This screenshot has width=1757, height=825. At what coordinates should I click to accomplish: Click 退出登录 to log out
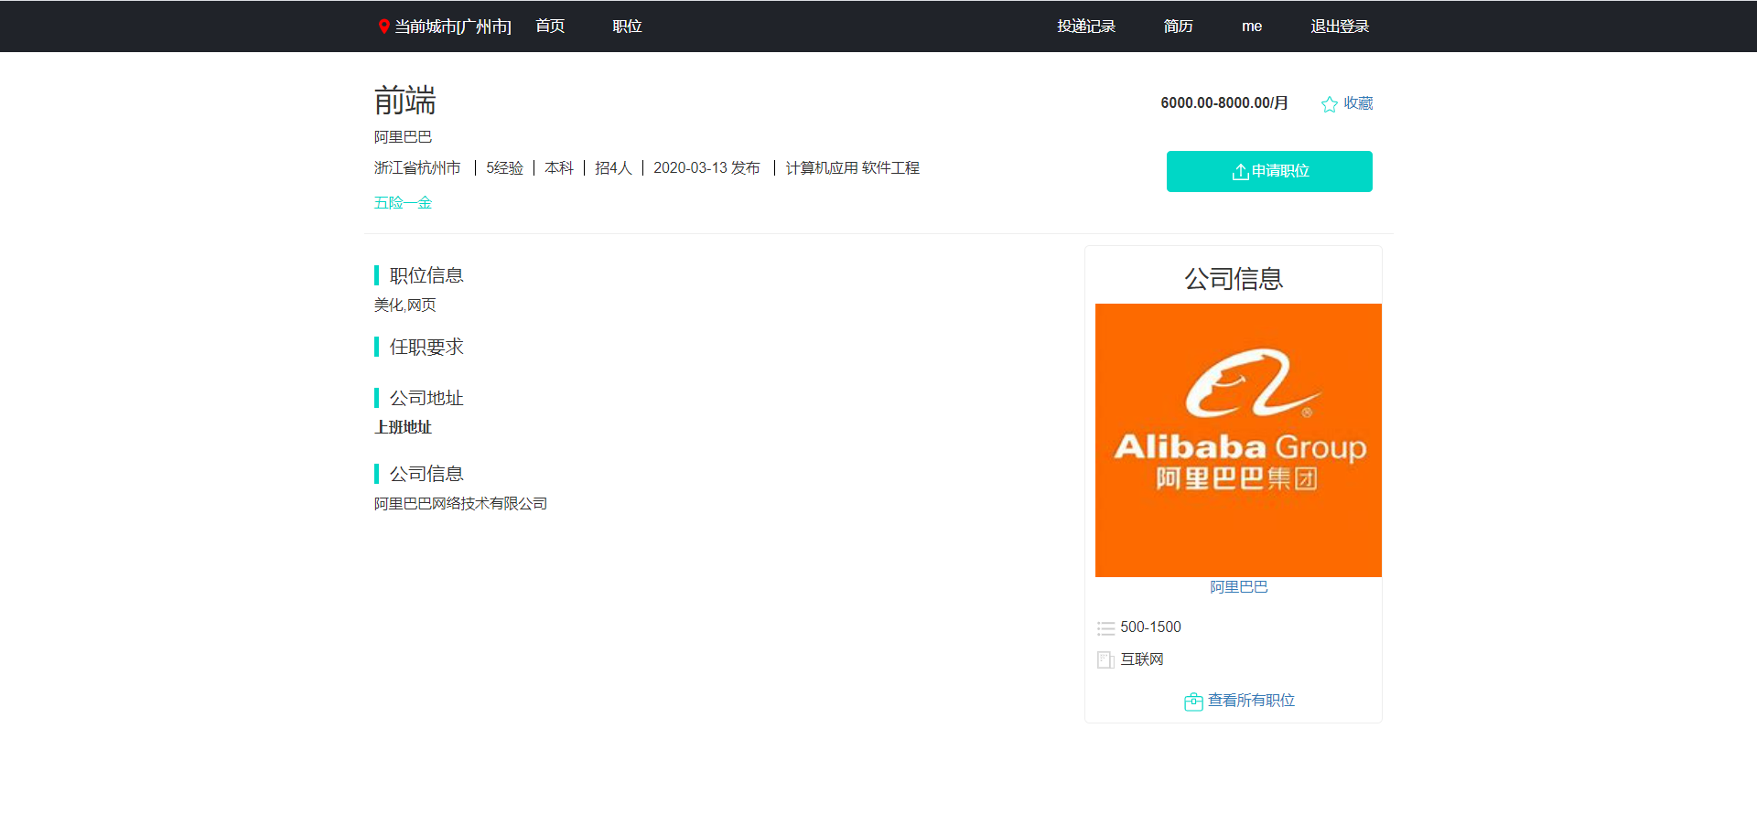coord(1340,27)
